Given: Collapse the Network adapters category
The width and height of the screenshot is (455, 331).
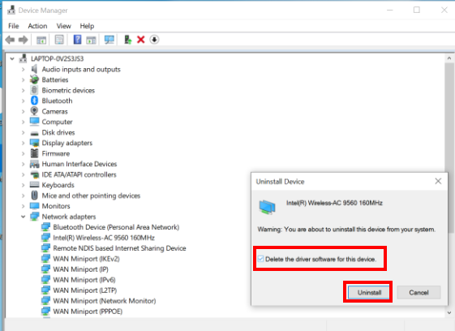Looking at the screenshot, I should coord(24,217).
